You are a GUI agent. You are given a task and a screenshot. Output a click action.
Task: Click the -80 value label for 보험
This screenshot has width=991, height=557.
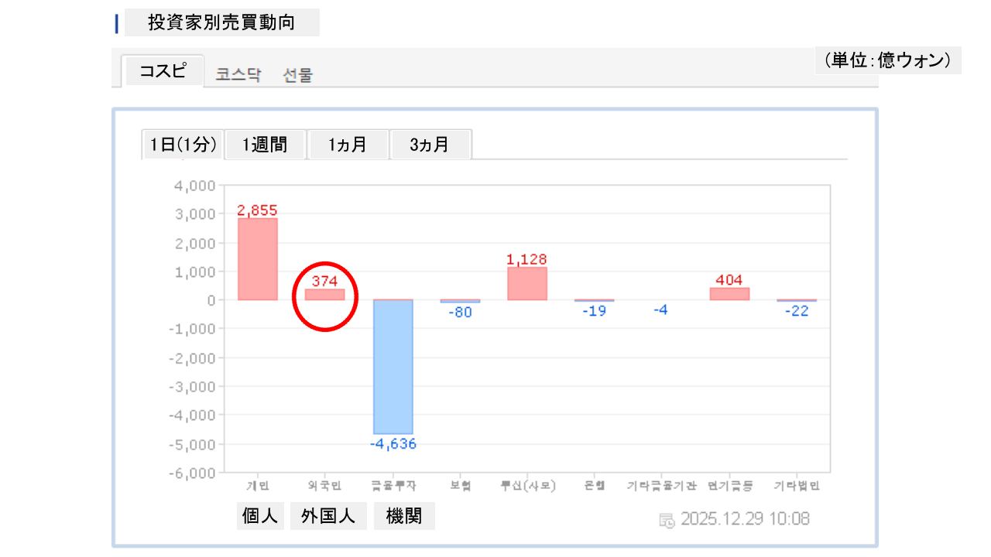coord(460,312)
